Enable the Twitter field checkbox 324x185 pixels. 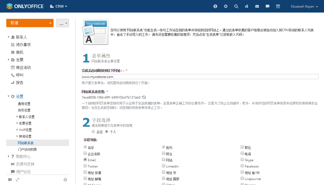[85, 166]
